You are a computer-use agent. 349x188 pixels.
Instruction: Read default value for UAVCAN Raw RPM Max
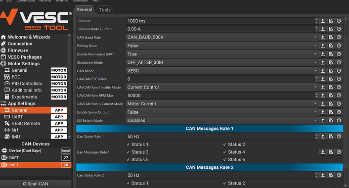coord(331,96)
